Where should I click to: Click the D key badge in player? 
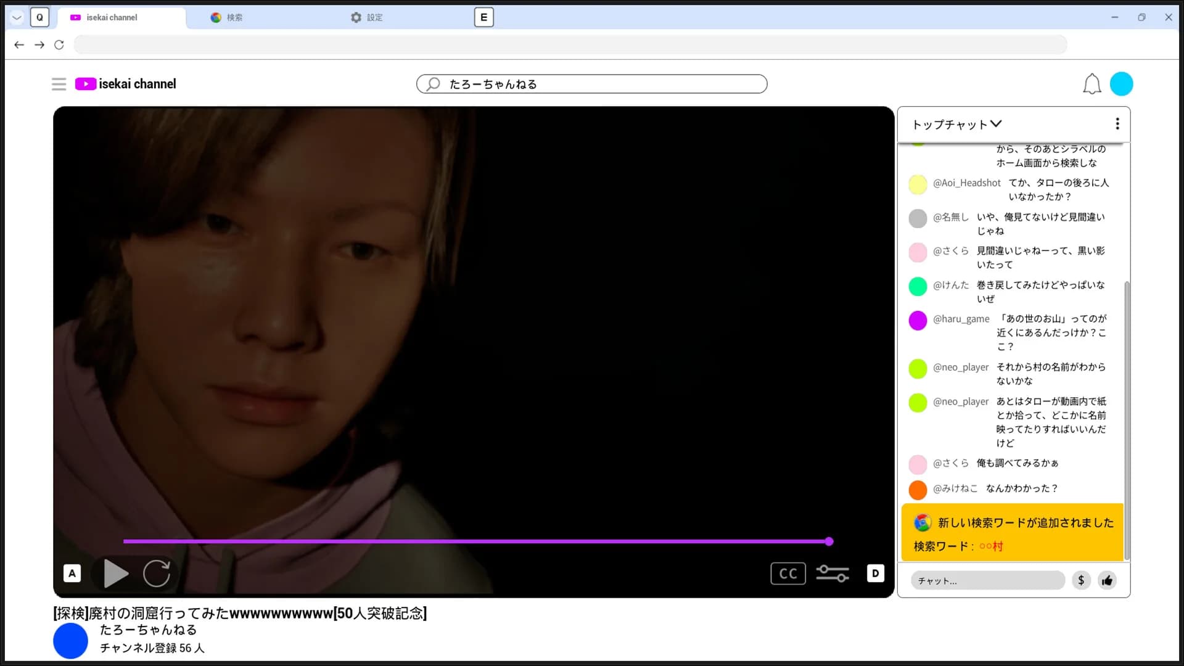click(875, 573)
